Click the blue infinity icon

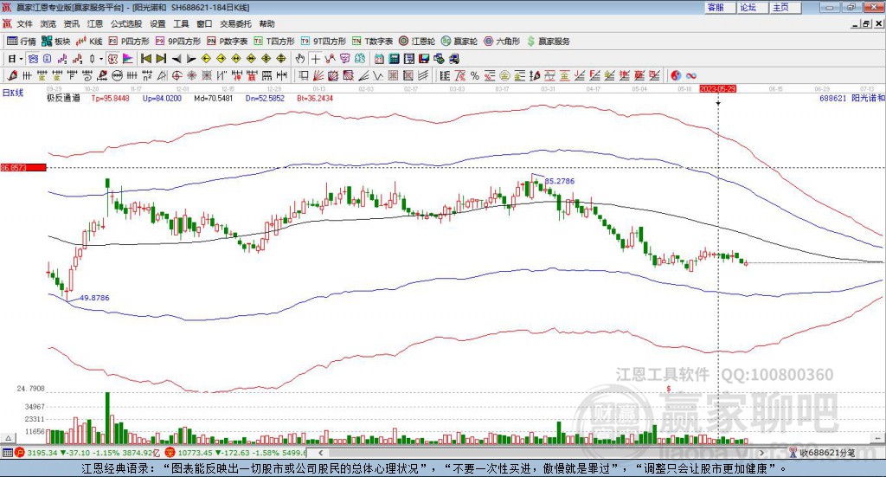[x=690, y=75]
